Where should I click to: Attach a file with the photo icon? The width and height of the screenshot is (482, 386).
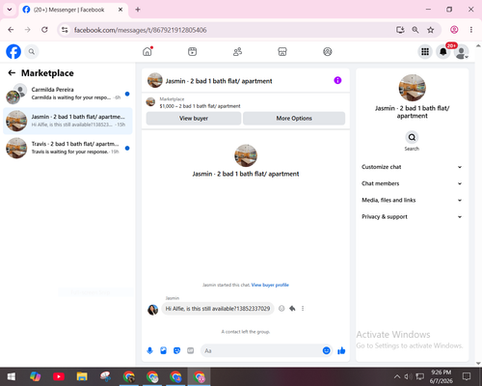click(x=163, y=350)
